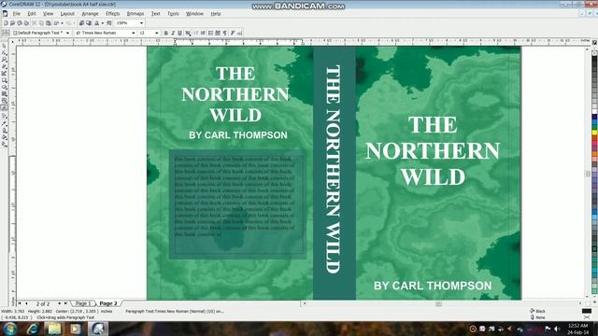598x336 pixels.
Task: Switch to the Page 1 tab
Action: point(83,303)
